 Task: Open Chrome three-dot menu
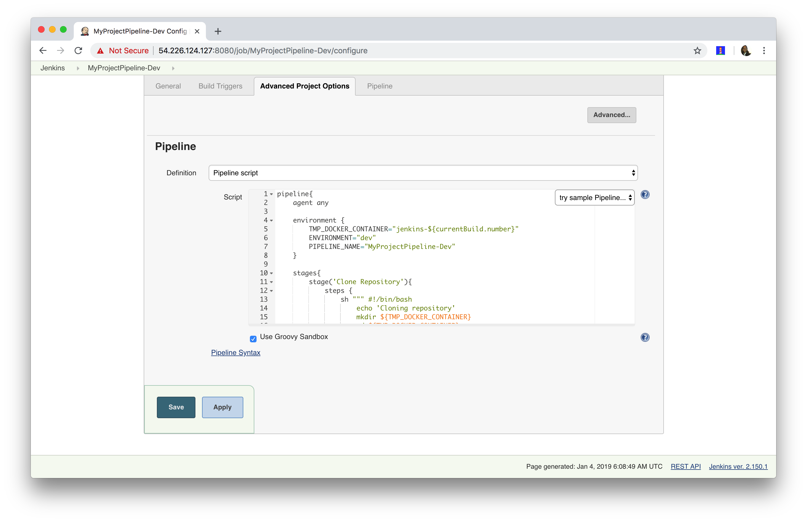pyautogui.click(x=764, y=51)
